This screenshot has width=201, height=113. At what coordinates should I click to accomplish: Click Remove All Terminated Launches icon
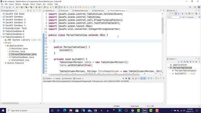tap(129, 78)
